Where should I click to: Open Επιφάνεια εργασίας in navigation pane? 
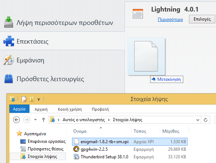pos(46,141)
